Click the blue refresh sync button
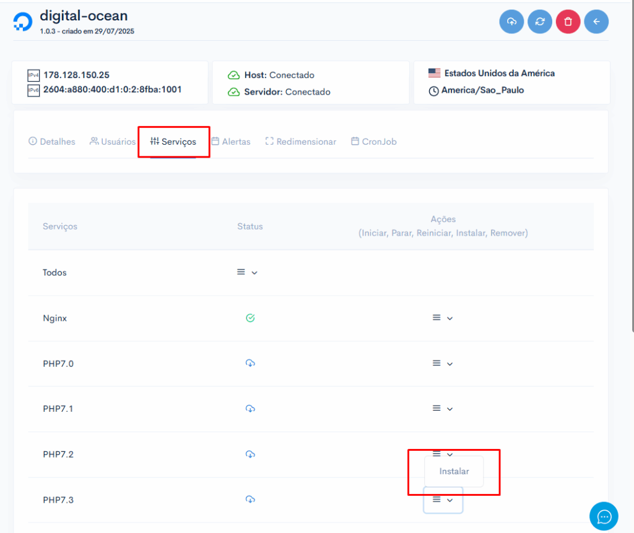The width and height of the screenshot is (634, 533). (540, 22)
